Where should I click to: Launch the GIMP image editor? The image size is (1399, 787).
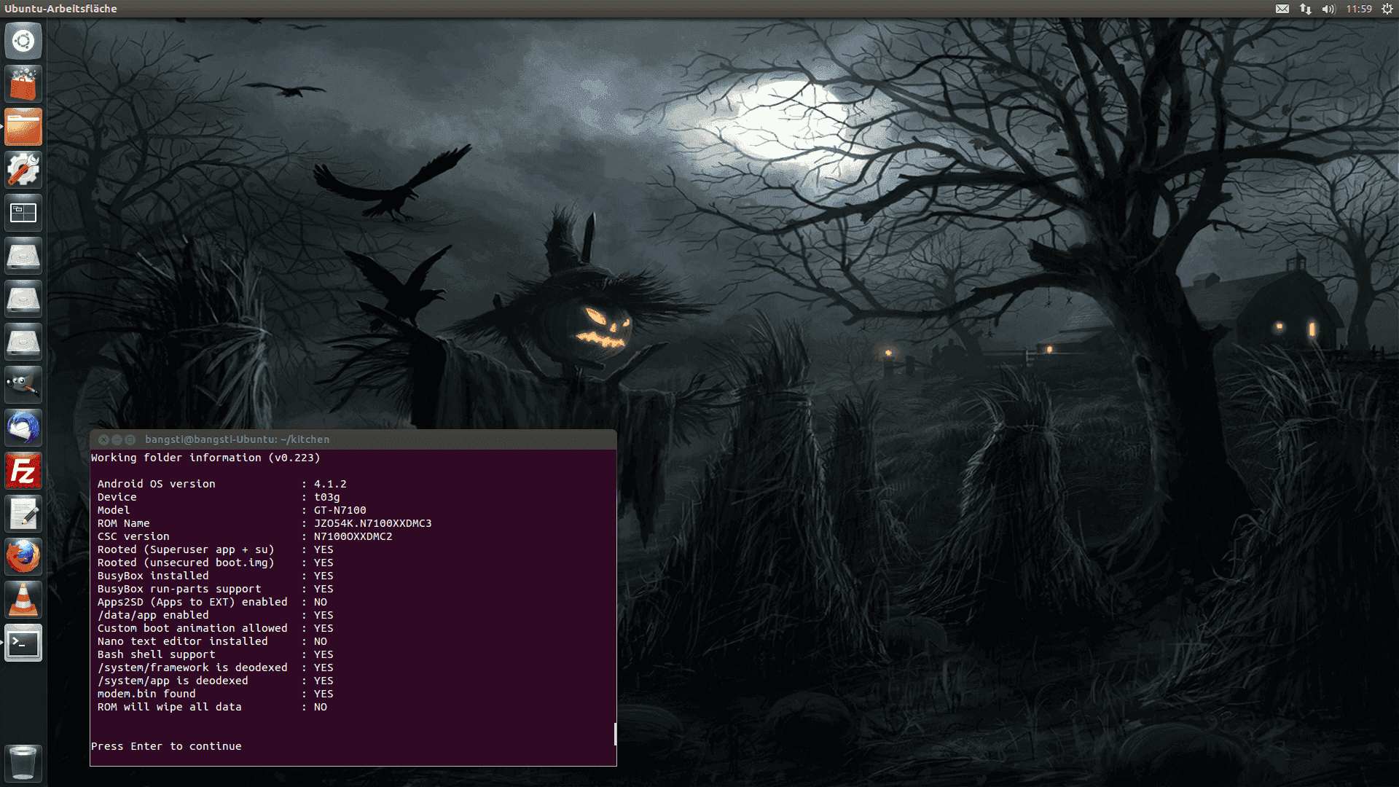23,385
